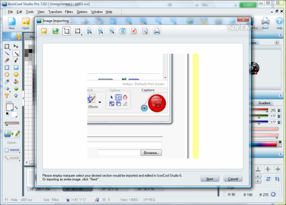This screenshot has height=205, width=286.
Task: Open the Options menu
Action: pyautogui.click(x=82, y=12)
